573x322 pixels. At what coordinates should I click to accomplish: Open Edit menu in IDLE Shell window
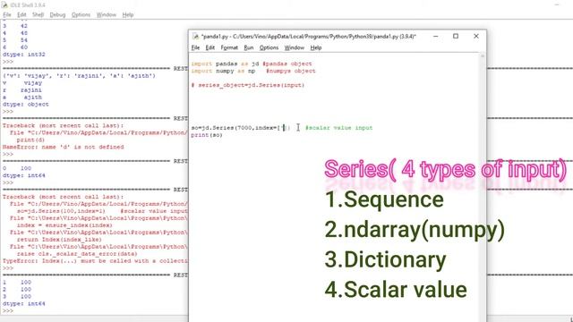21,14
